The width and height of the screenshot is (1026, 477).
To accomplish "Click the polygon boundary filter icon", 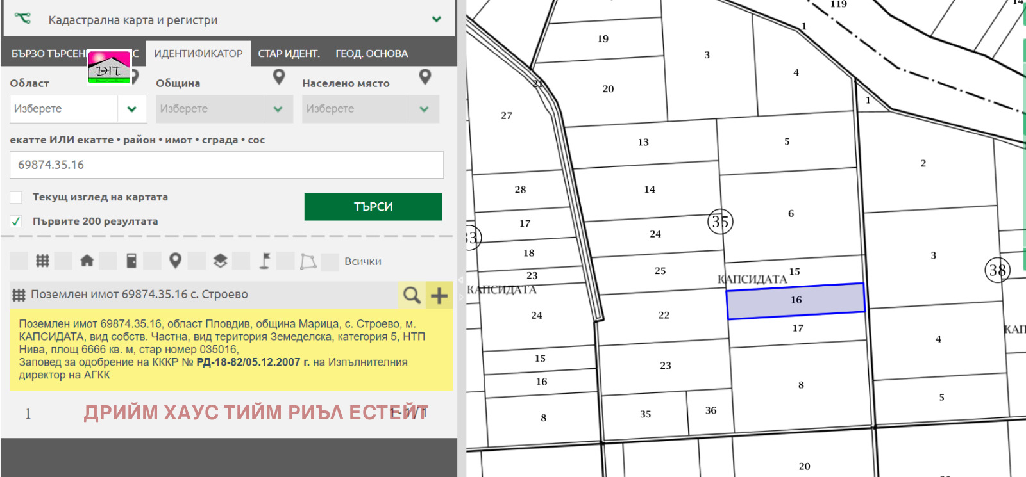I will [x=308, y=261].
